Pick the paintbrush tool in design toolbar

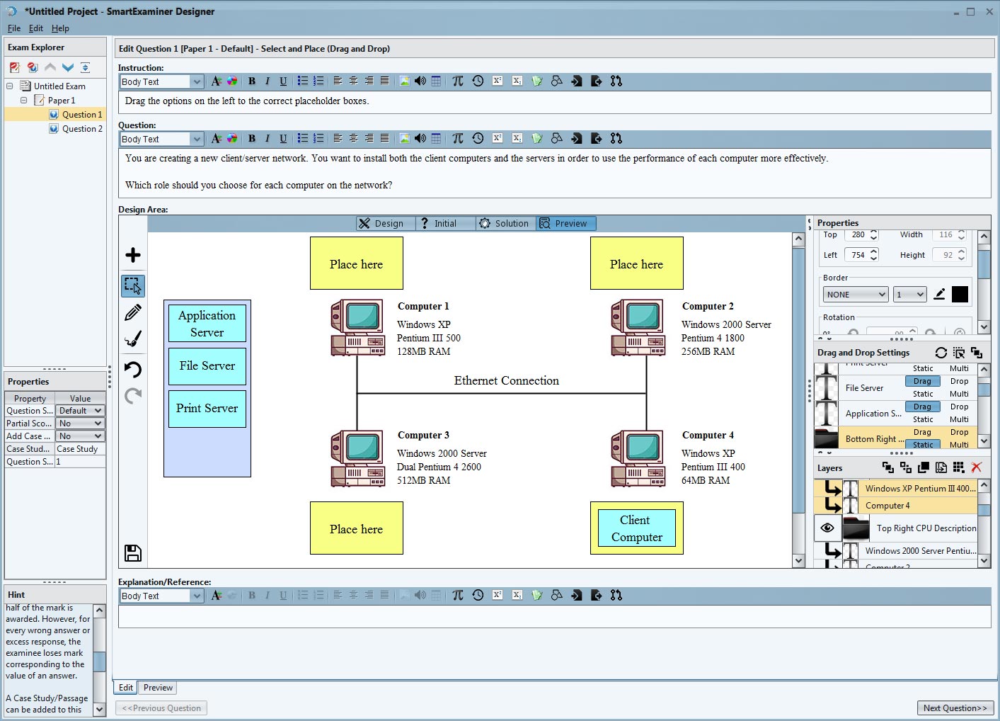coord(133,339)
